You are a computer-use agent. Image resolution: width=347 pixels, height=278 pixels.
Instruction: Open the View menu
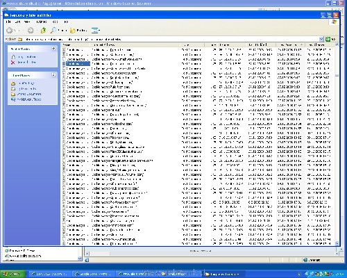(27, 22)
